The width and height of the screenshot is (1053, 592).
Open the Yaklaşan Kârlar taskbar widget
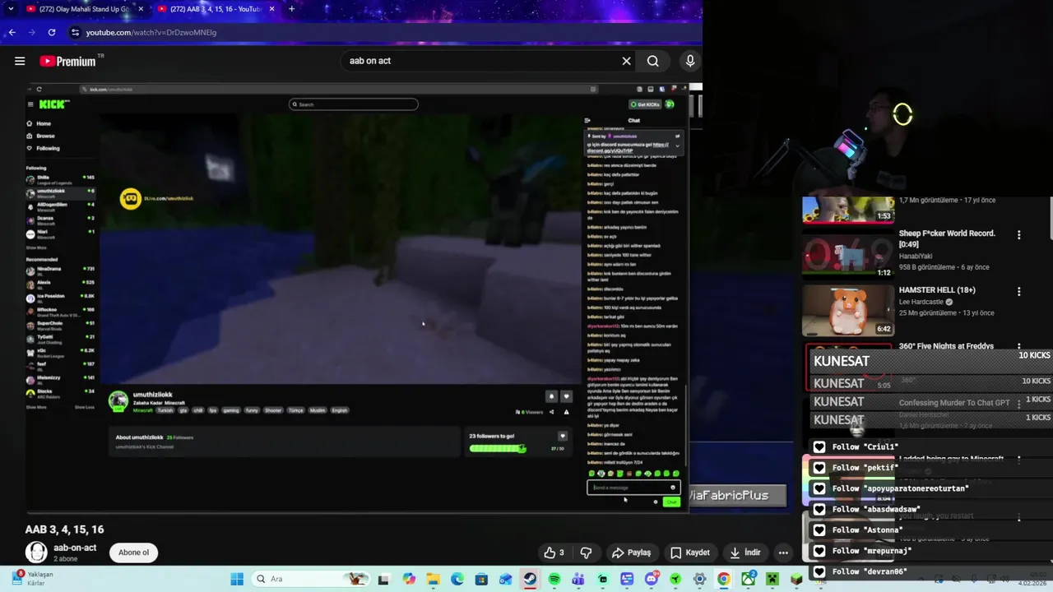coord(33,578)
